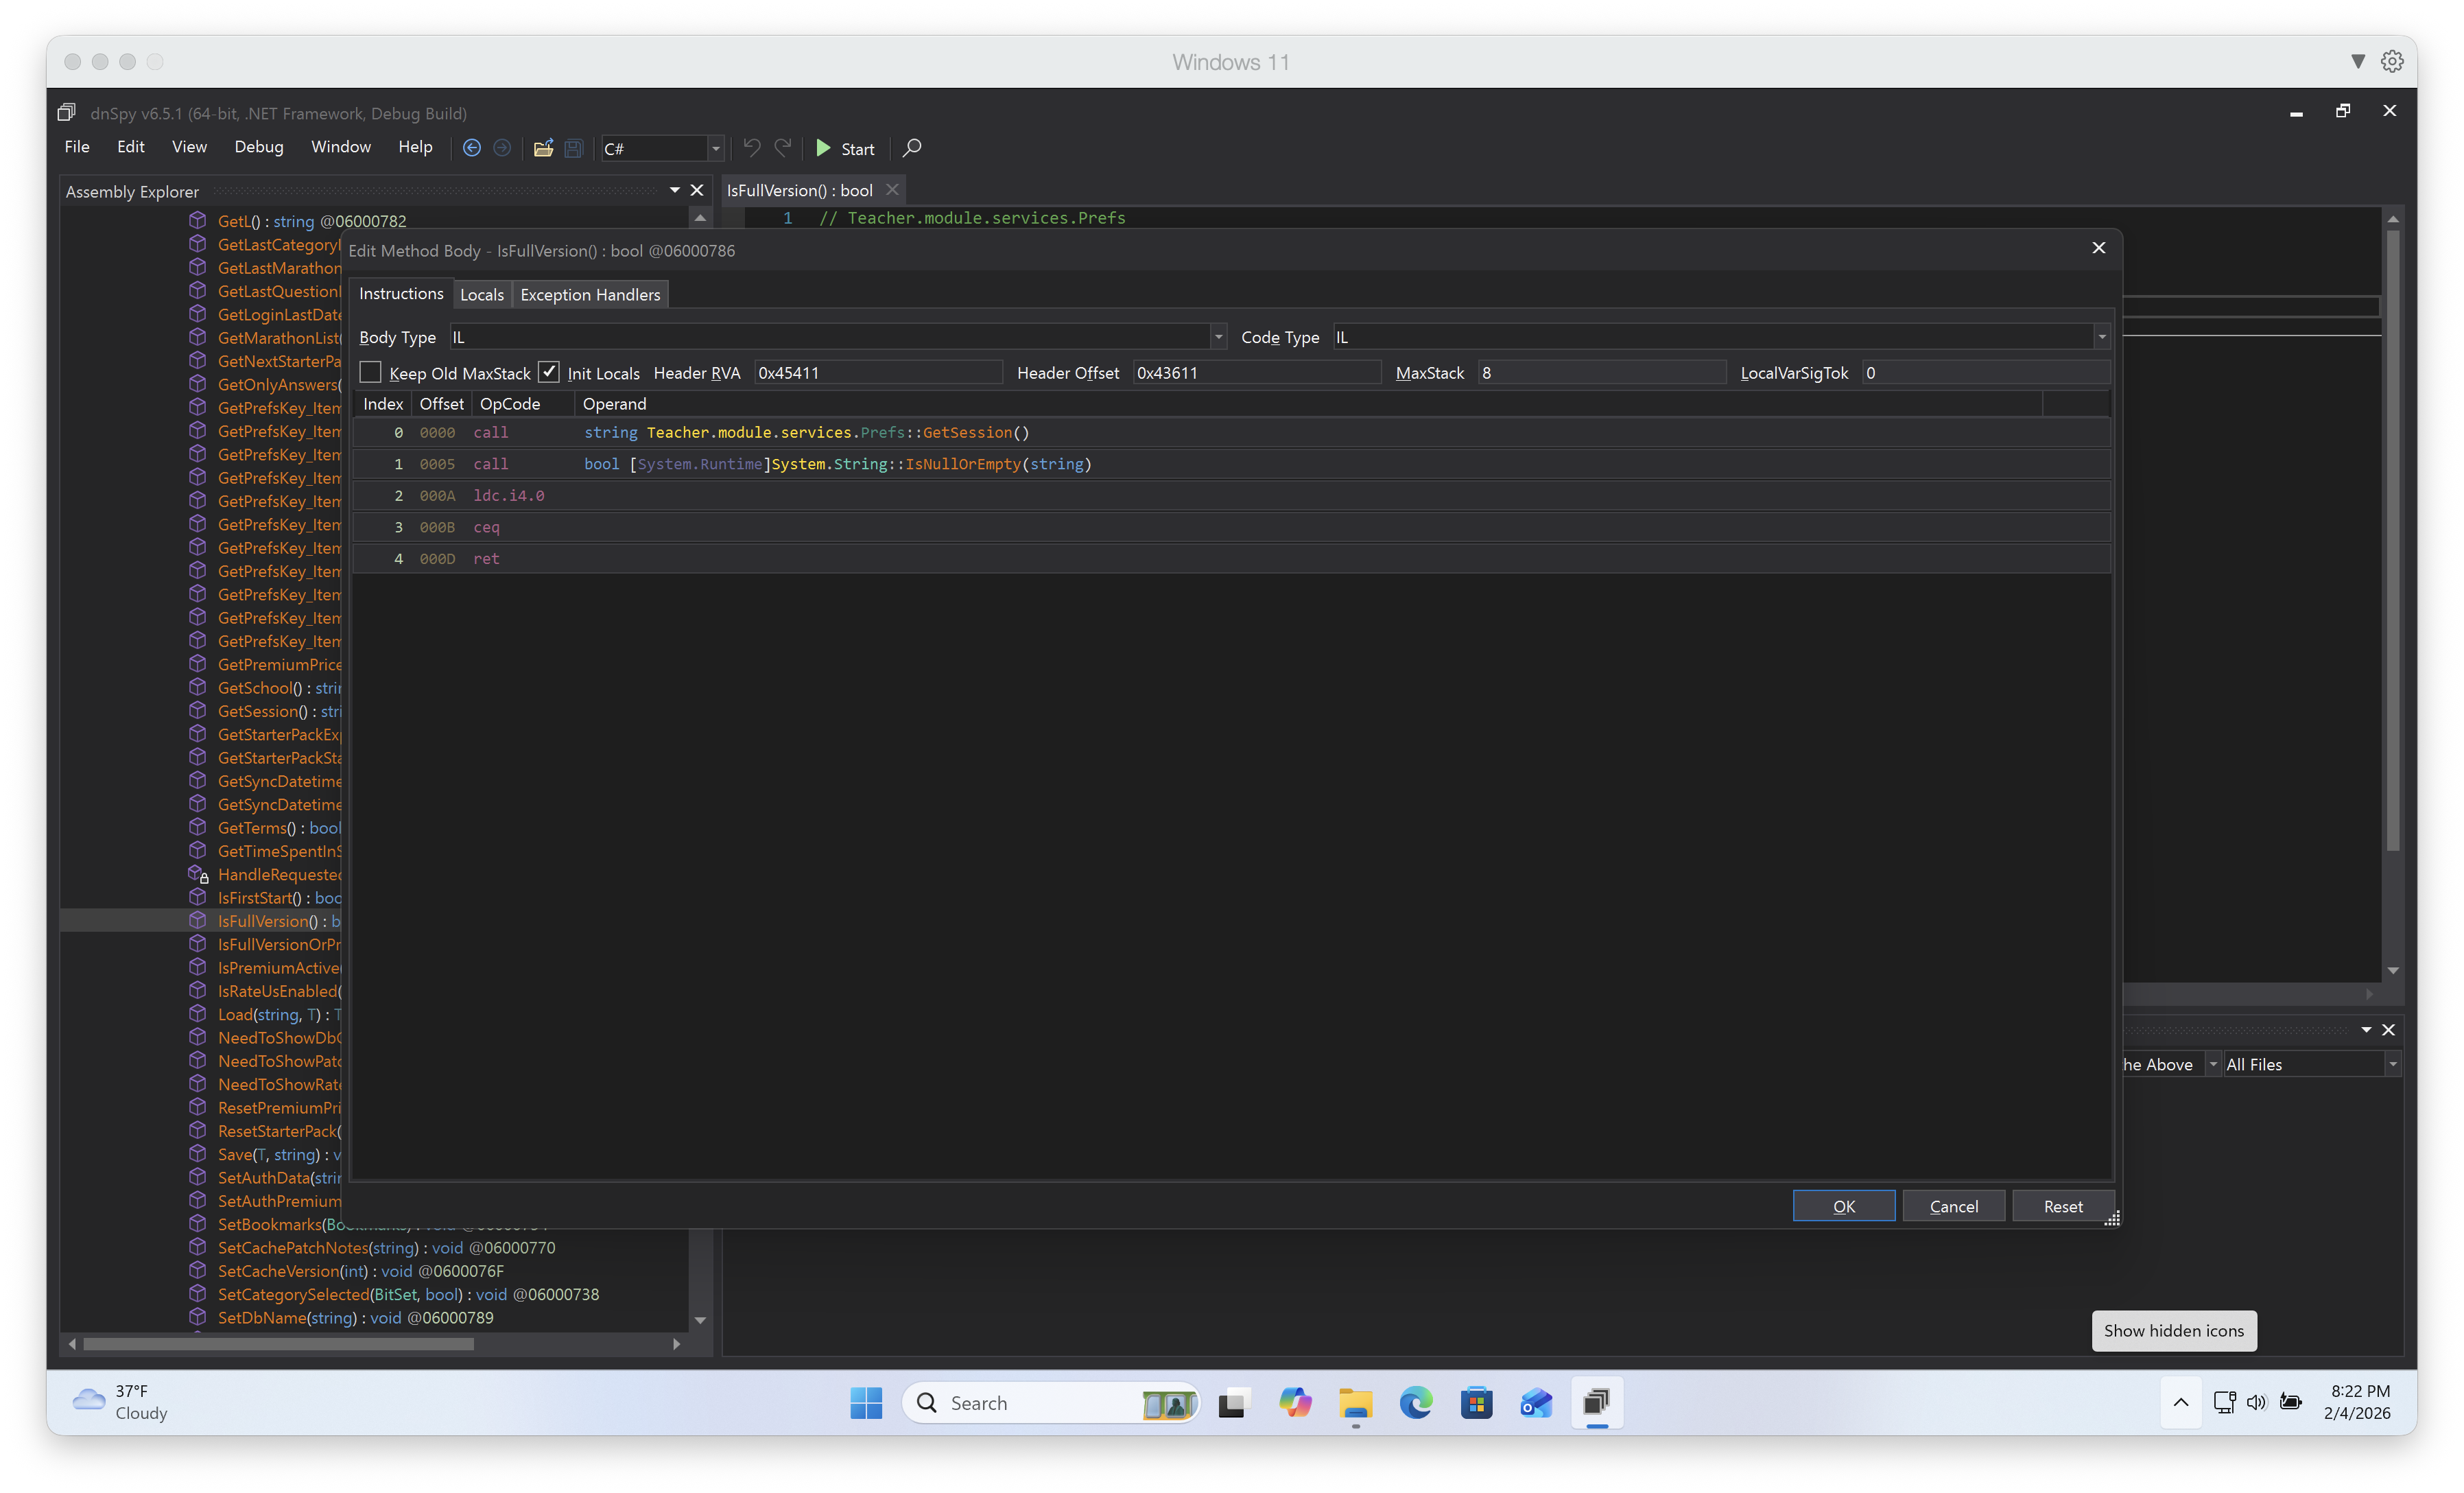This screenshot has height=1493, width=2464.
Task: Open the search magnifier in toolbar
Action: (912, 148)
